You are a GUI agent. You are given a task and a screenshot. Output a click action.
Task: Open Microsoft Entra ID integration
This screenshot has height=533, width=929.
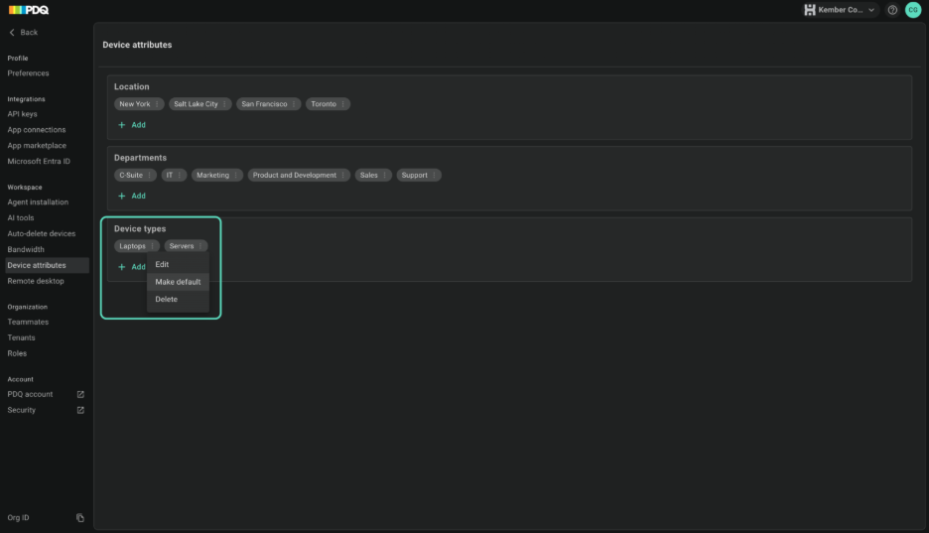(x=39, y=161)
